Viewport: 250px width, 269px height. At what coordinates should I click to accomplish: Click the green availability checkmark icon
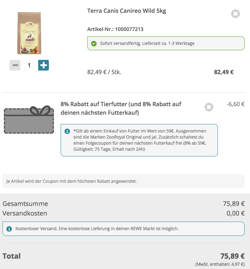click(94, 43)
